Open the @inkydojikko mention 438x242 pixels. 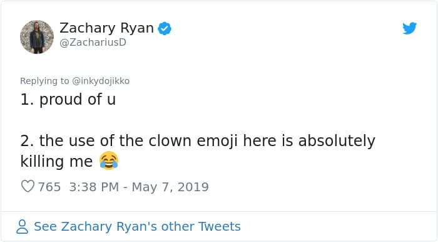pos(101,81)
